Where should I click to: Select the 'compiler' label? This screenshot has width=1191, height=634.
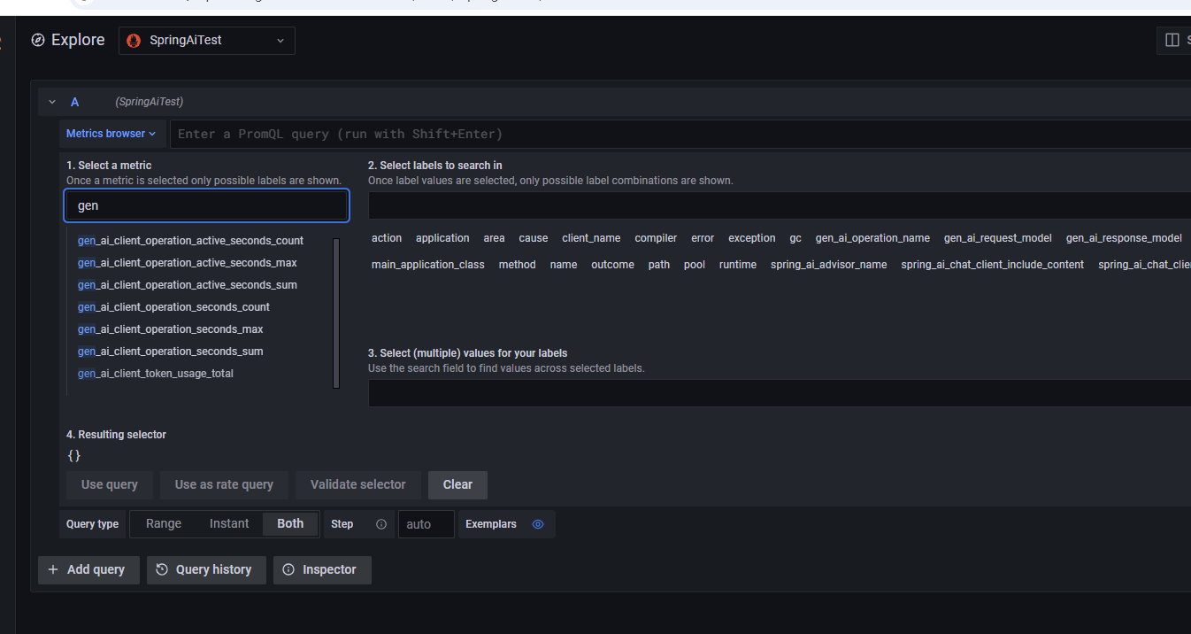(x=656, y=238)
